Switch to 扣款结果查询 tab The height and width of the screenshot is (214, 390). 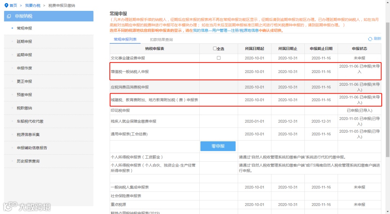[161, 40]
